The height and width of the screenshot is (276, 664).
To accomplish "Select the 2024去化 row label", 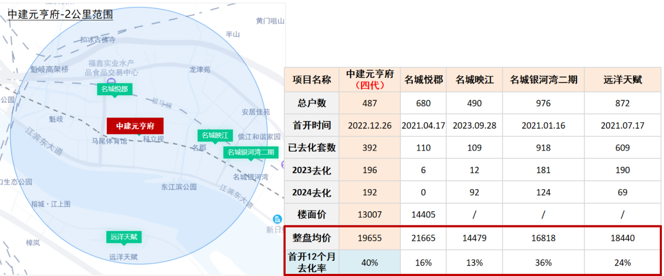I will point(311,192).
